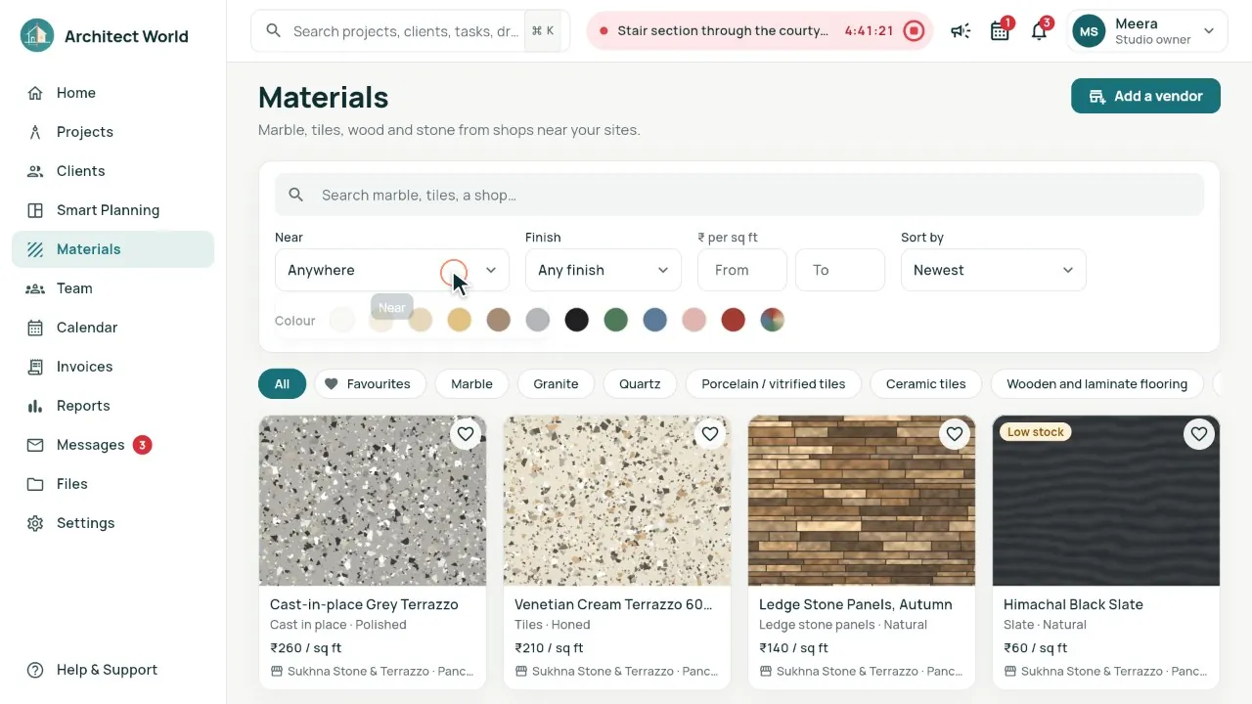Toggle the Marble category chip
The height and width of the screenshot is (704, 1252).
(471, 384)
